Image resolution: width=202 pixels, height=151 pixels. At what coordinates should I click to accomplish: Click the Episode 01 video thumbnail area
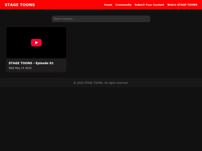coord(36,43)
